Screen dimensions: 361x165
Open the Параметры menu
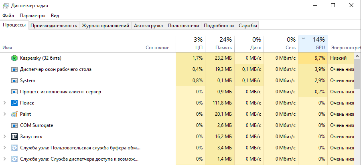32,16
